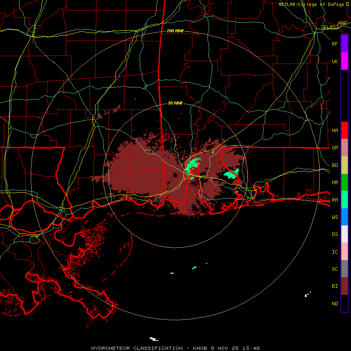Screen dimensions: 351x351
Task: Click the white DS legend swatch
Action: pos(344,234)
